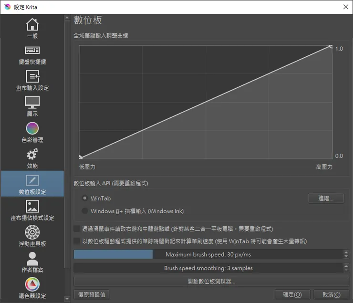This screenshot has height=303, width=353.
Task: Close the 設定 Krita dialog window
Action: tap(345, 7)
